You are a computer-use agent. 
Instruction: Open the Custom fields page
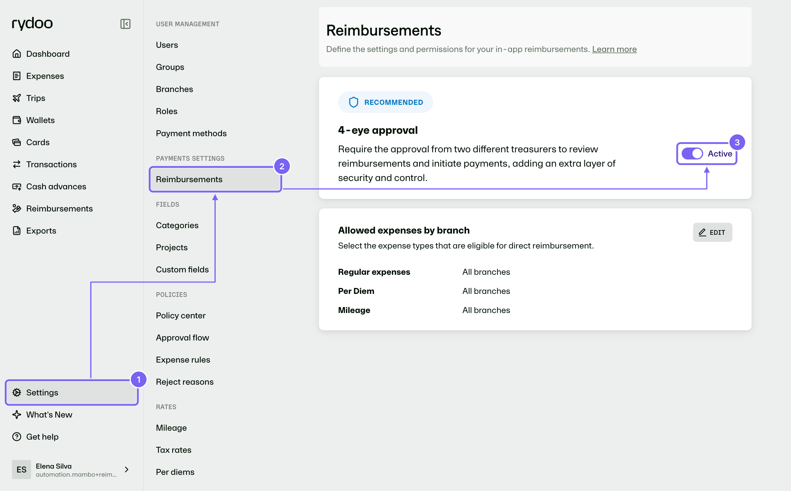[182, 269]
